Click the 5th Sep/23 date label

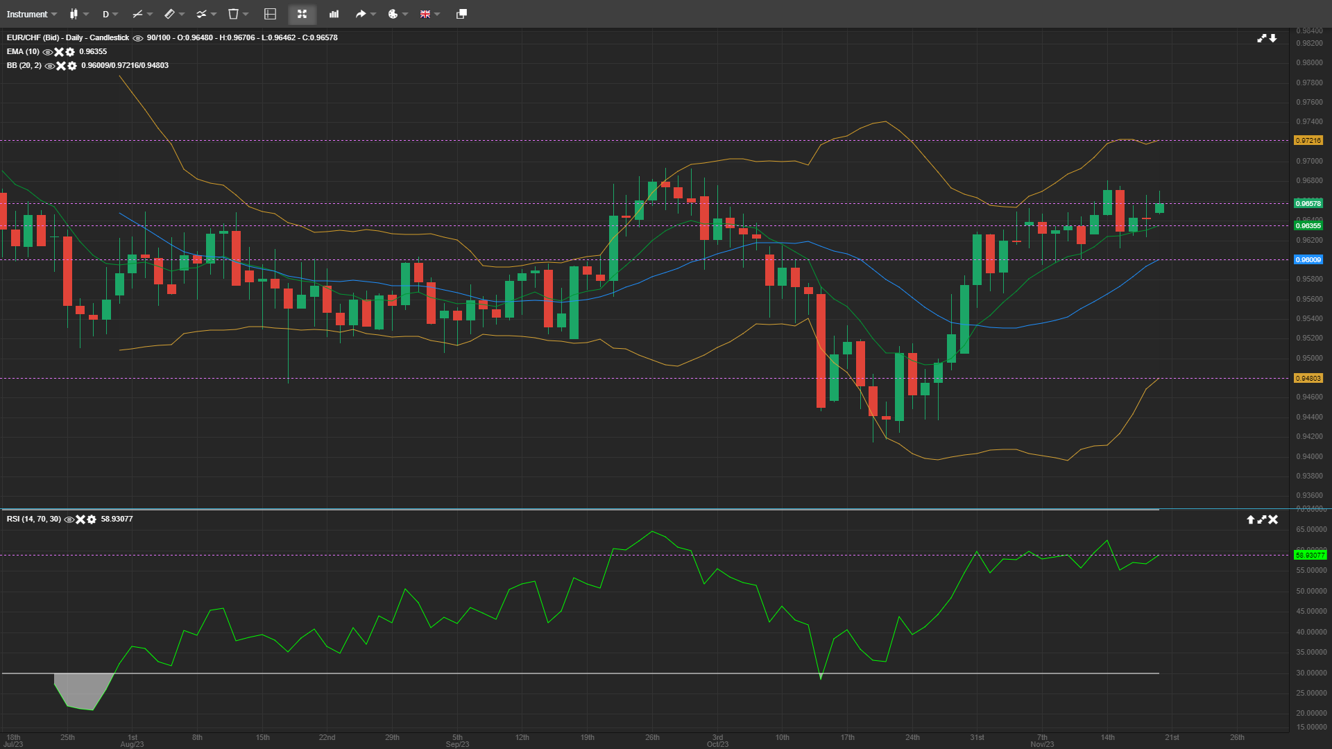pos(457,741)
